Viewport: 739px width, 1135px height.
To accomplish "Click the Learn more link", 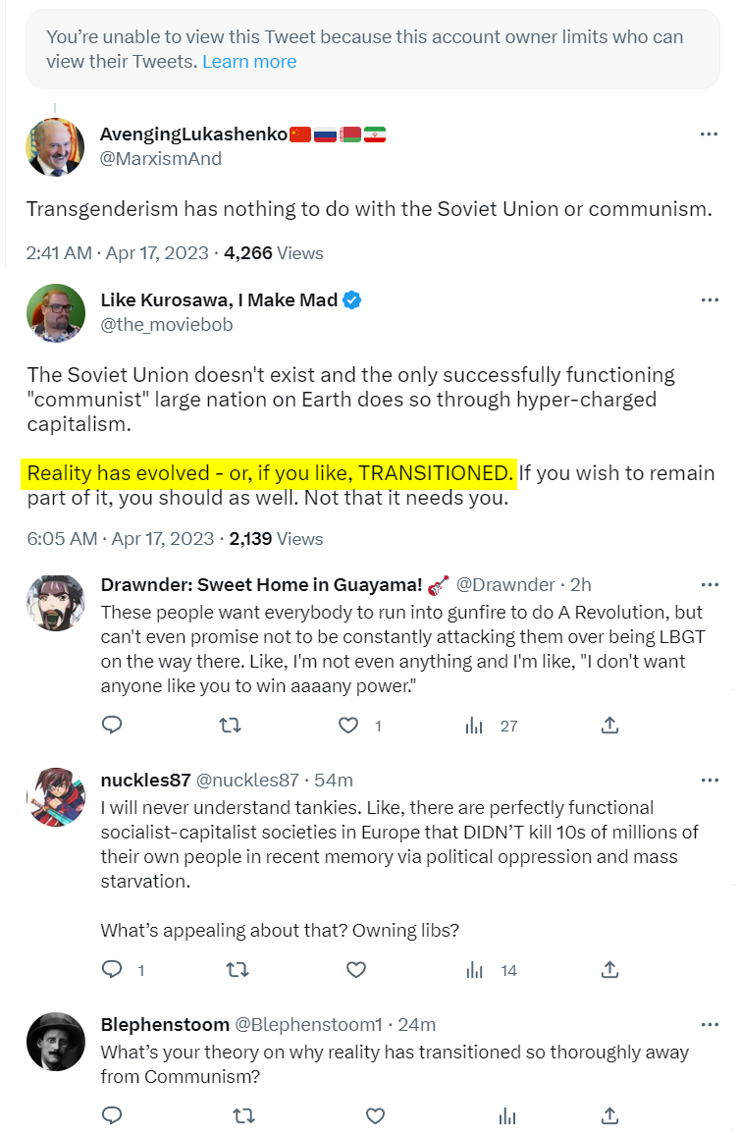I will point(249,62).
